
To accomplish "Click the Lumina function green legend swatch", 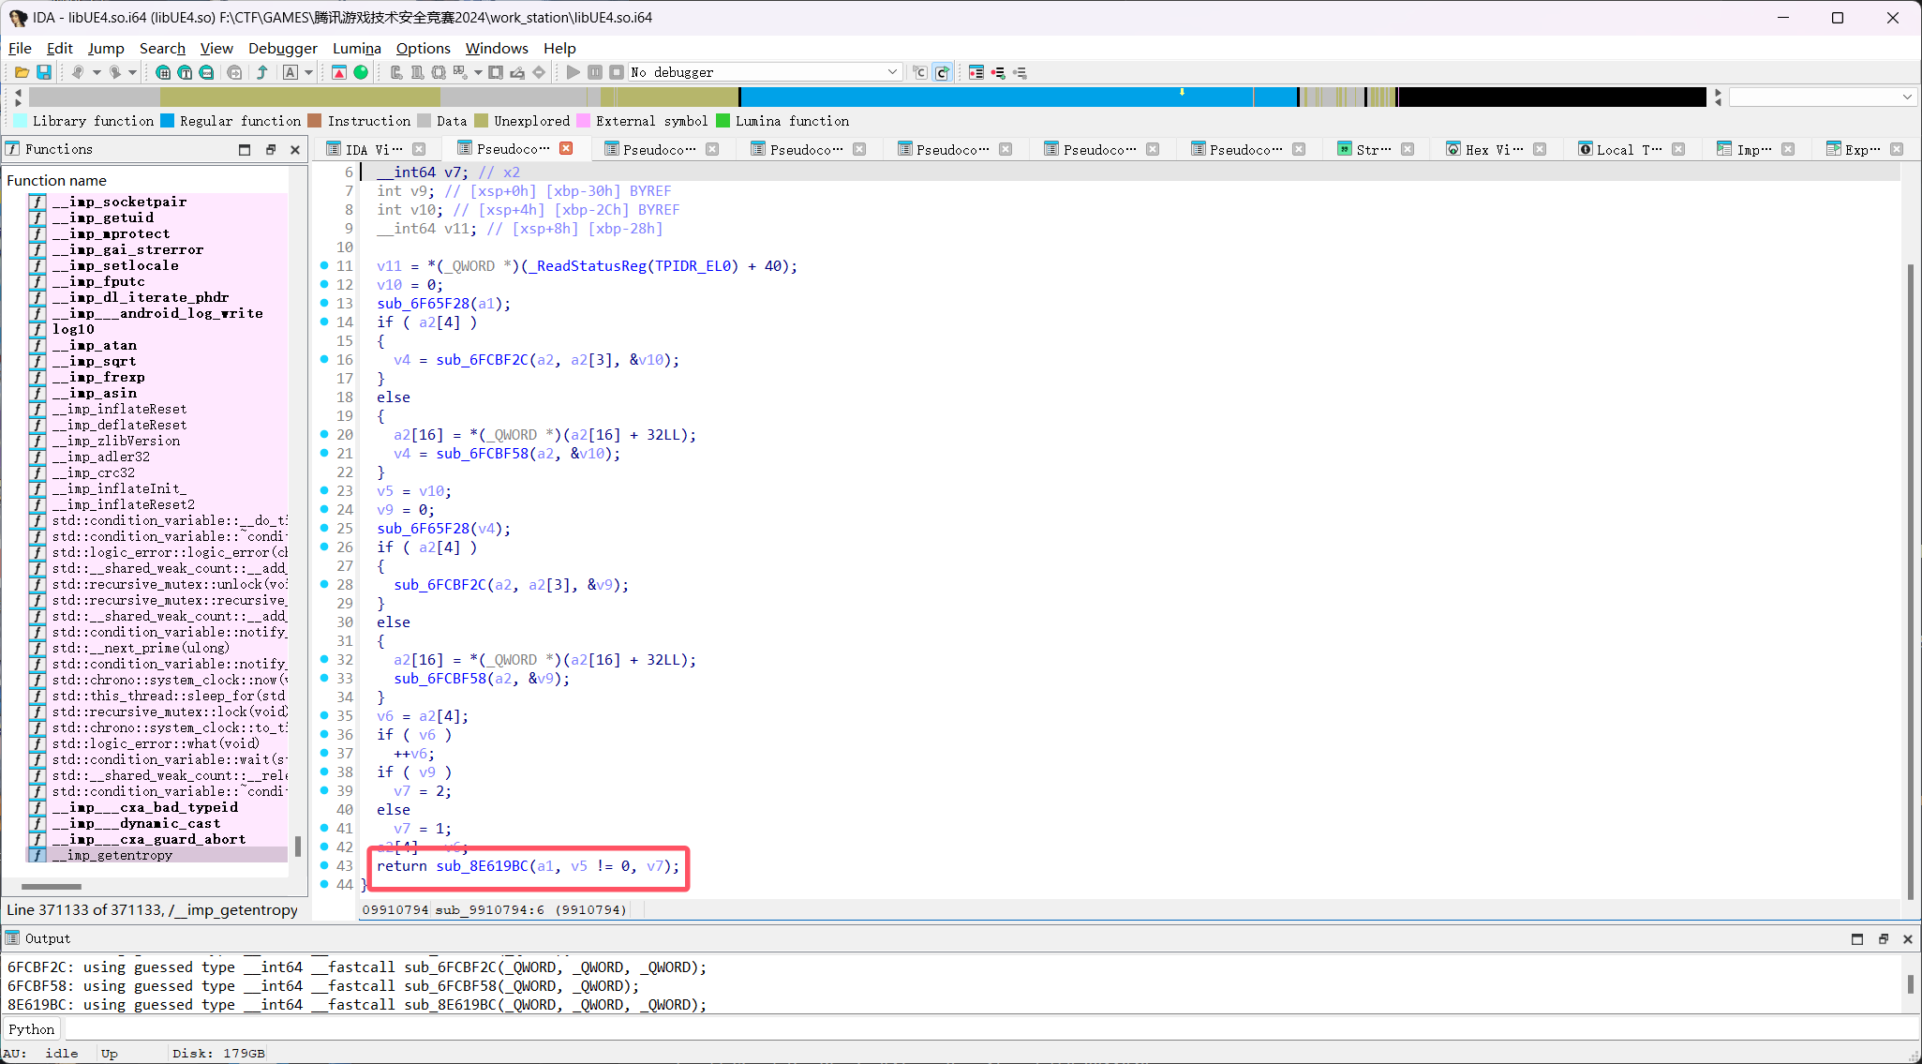I will 723,121.
